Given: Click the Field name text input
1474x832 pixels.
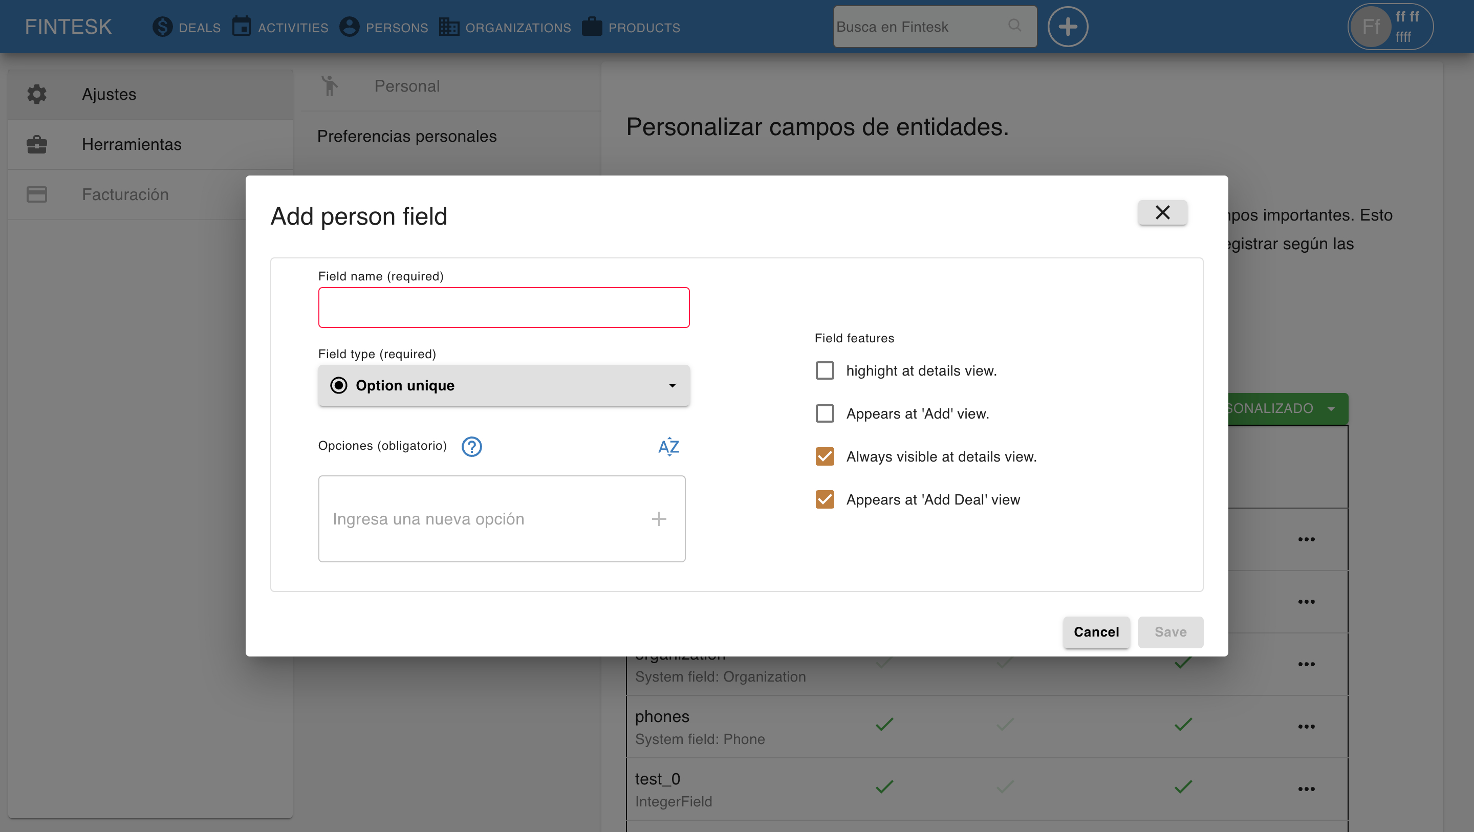Looking at the screenshot, I should coord(504,308).
